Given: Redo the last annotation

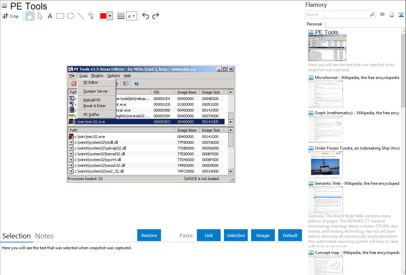Looking at the screenshot, I should pos(156,16).
